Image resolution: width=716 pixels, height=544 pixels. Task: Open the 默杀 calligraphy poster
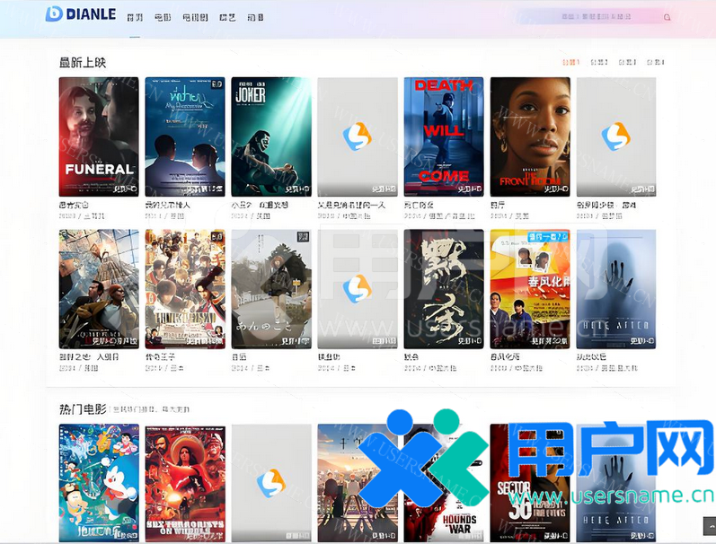[x=444, y=289]
